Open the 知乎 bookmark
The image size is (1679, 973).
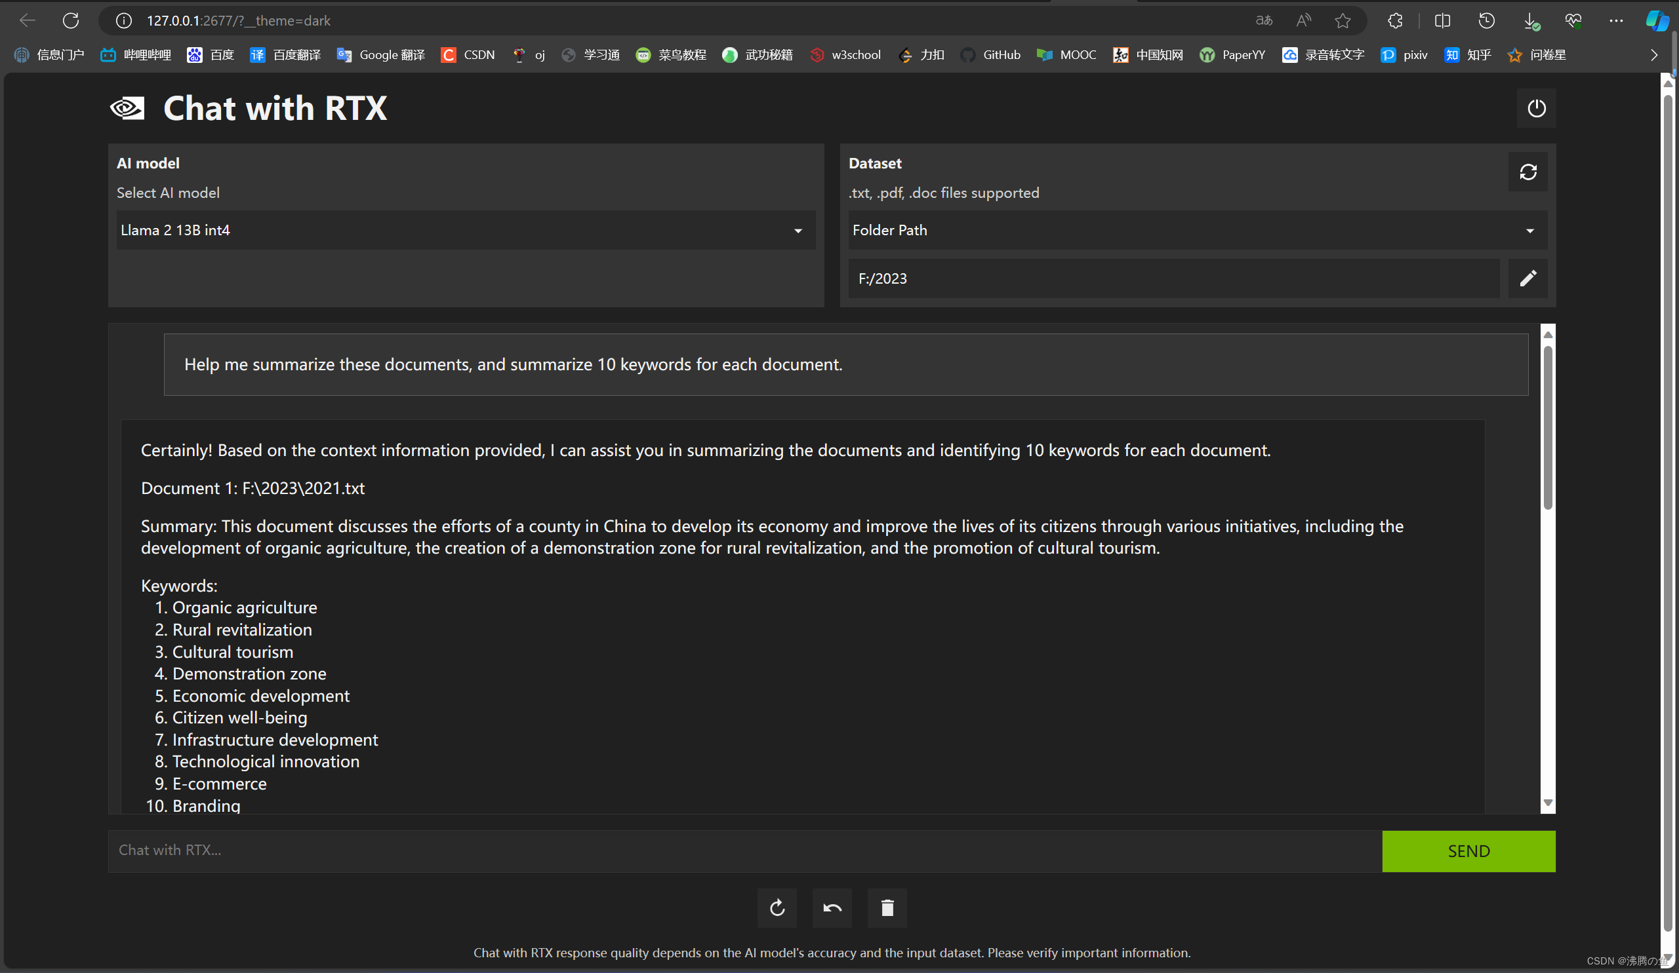pyautogui.click(x=1467, y=55)
